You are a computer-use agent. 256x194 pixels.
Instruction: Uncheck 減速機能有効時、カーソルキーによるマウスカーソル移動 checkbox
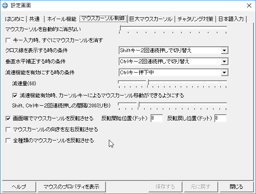pos(15,96)
